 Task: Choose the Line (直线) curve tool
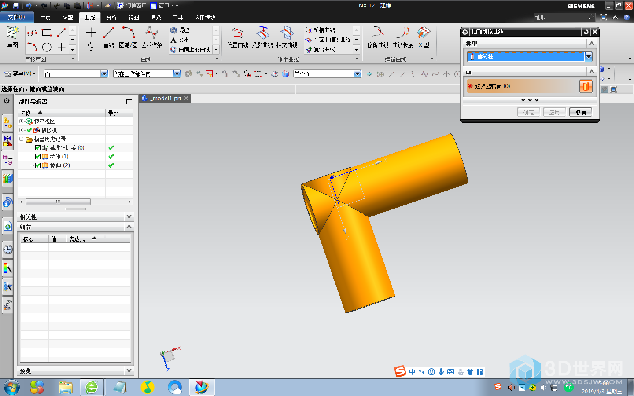coord(109,37)
